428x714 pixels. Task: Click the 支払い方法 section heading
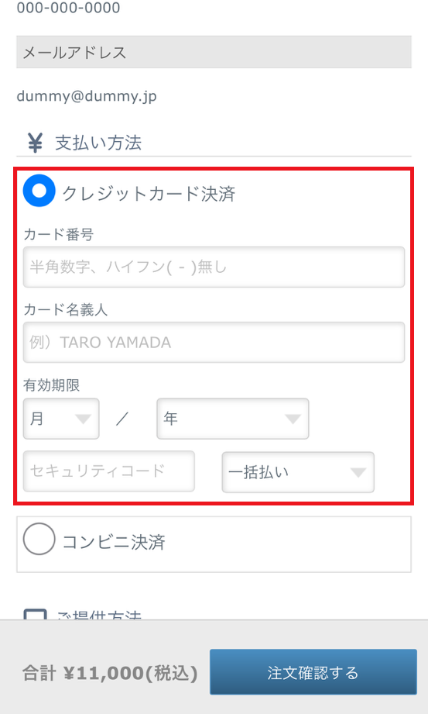[98, 143]
